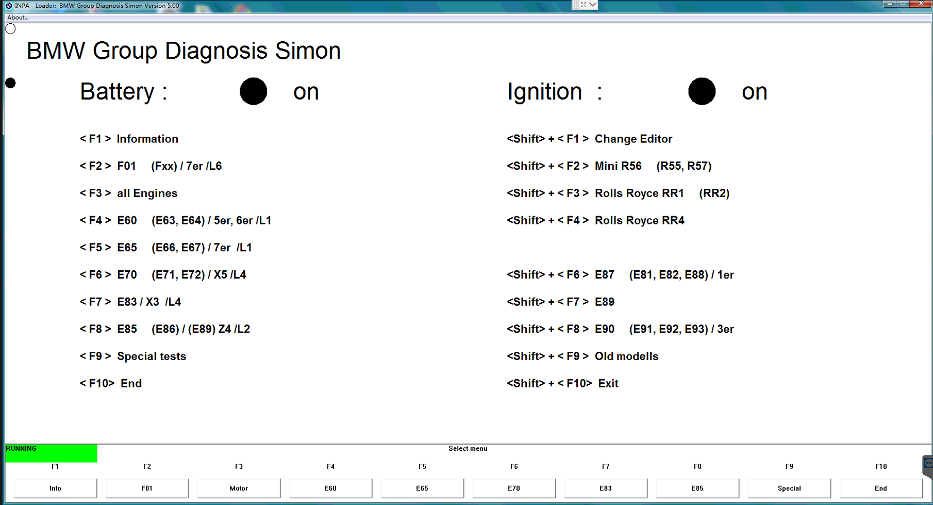The height and width of the screenshot is (505, 933).
Task: Click the 'Old modells' line
Action: [583, 356]
